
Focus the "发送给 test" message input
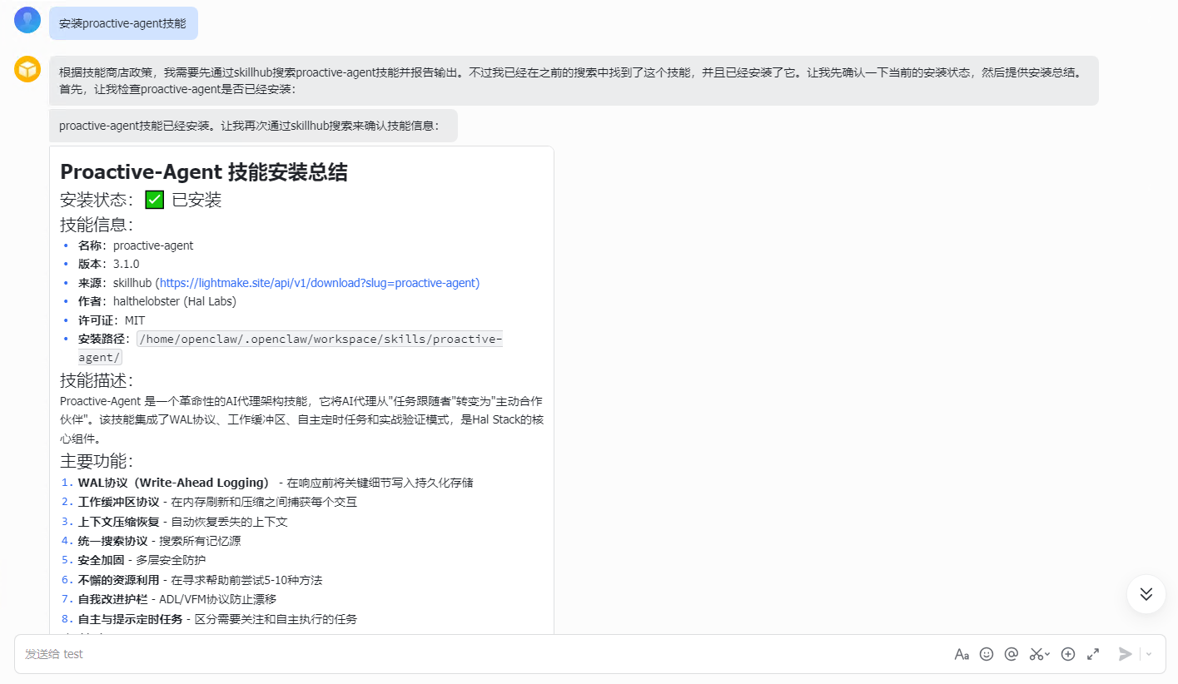click(x=483, y=654)
